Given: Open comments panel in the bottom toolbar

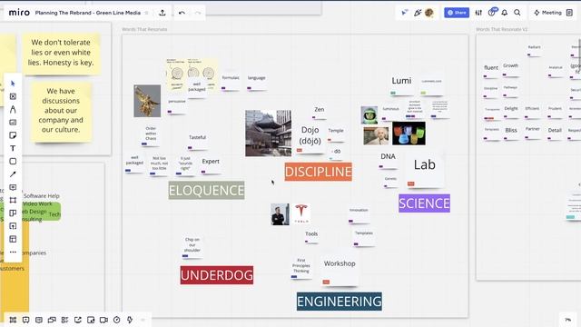Looking at the screenshot, I should (x=38, y=320).
